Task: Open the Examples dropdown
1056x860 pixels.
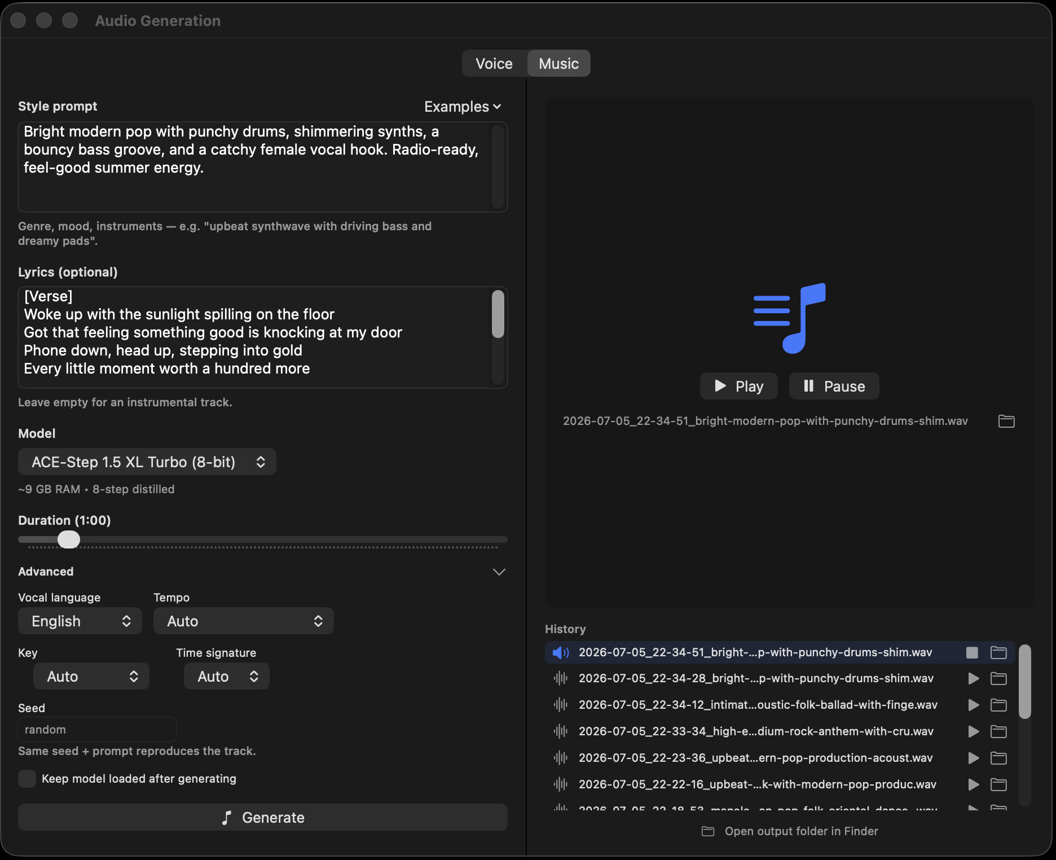Action: pyautogui.click(x=463, y=107)
